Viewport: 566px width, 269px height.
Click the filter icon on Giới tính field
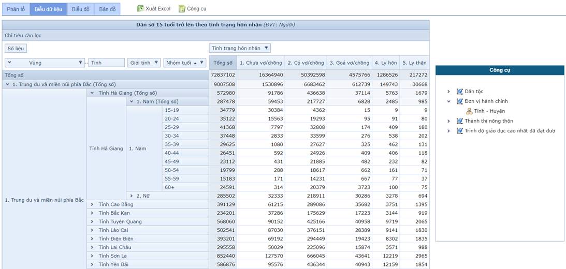pos(156,63)
